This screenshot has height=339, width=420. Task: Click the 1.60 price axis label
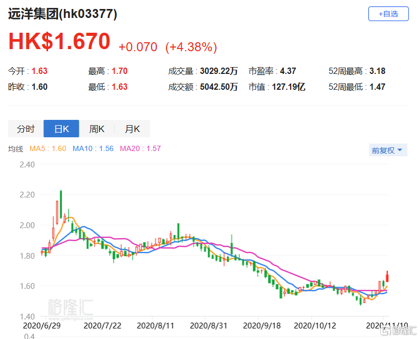pyautogui.click(x=27, y=286)
